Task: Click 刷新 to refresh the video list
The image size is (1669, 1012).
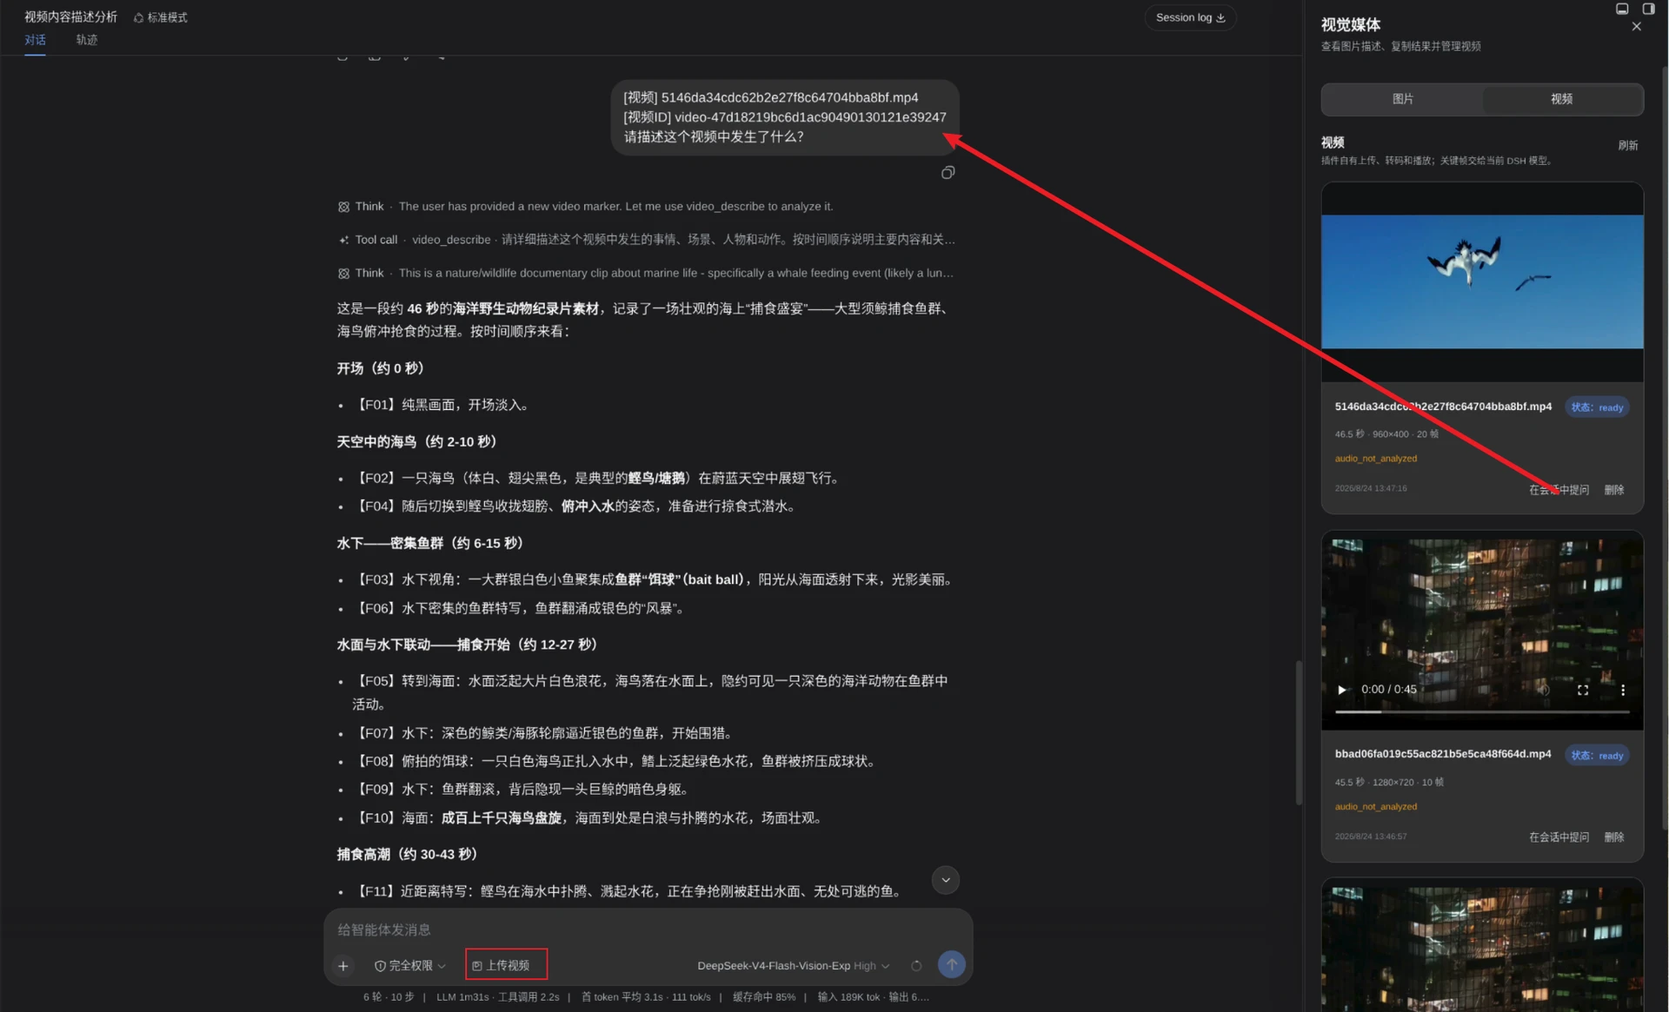Action: click(x=1627, y=145)
